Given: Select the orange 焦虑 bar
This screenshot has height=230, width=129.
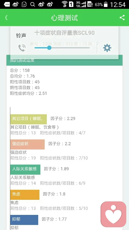Looking at the screenshot, I should [25, 195].
